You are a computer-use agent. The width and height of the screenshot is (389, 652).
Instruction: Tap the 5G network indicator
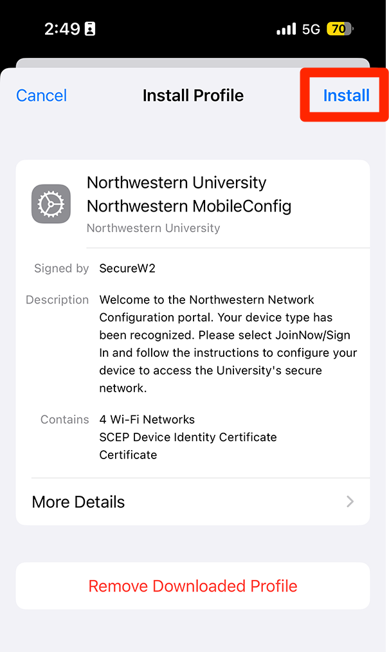pyautogui.click(x=311, y=29)
